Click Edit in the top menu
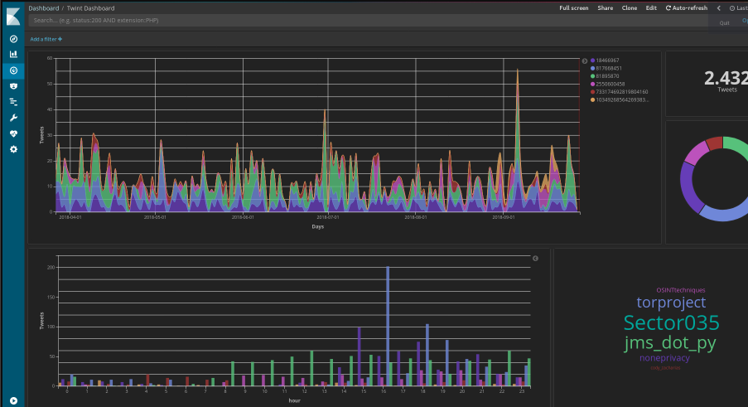748x407 pixels. click(651, 7)
